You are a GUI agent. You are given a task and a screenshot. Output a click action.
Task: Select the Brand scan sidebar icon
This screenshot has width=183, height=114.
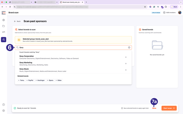(x=4, y=40)
